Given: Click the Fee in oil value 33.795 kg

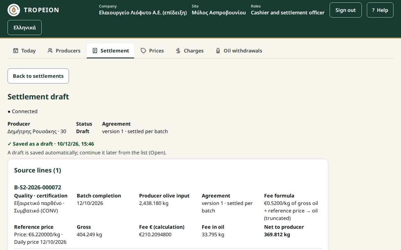Looking at the screenshot, I should (x=213, y=234).
